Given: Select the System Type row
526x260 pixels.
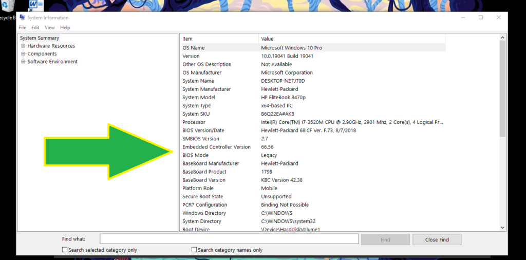Looking at the screenshot, I should click(x=313, y=106).
